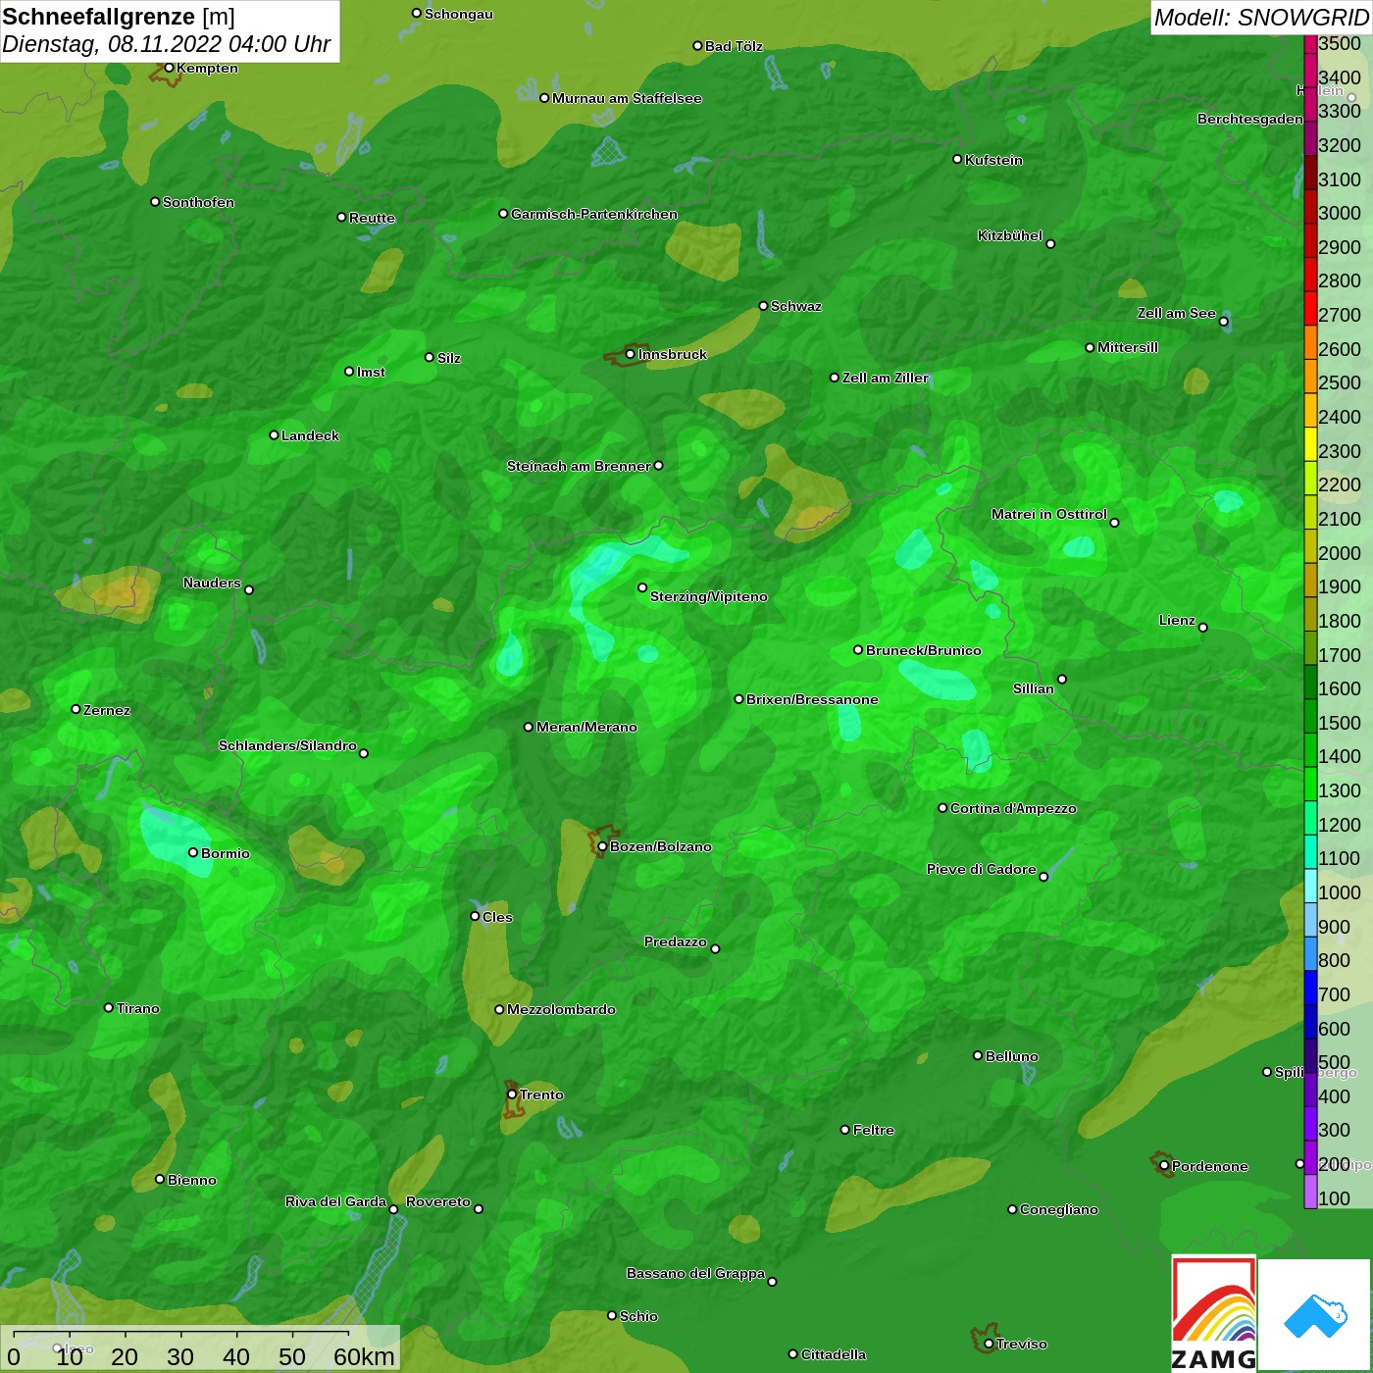Image resolution: width=1373 pixels, height=1373 pixels.
Task: Click the Riva del Garda label
Action: (335, 1201)
